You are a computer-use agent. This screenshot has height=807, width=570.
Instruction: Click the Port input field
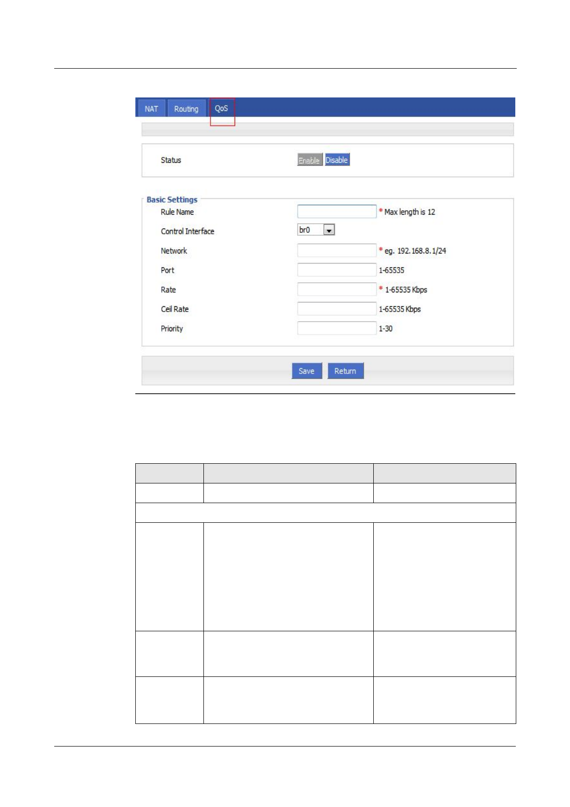tap(337, 270)
